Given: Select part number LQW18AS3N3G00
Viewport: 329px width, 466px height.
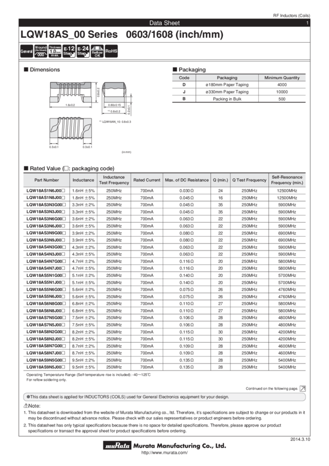Looking at the screenshot, I should coord(47,205).
